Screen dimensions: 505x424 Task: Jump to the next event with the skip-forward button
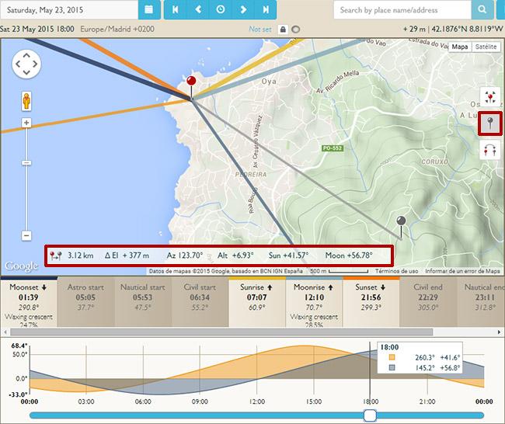click(x=266, y=10)
